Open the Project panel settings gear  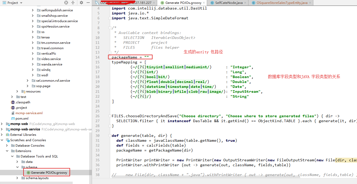click(x=81, y=3)
